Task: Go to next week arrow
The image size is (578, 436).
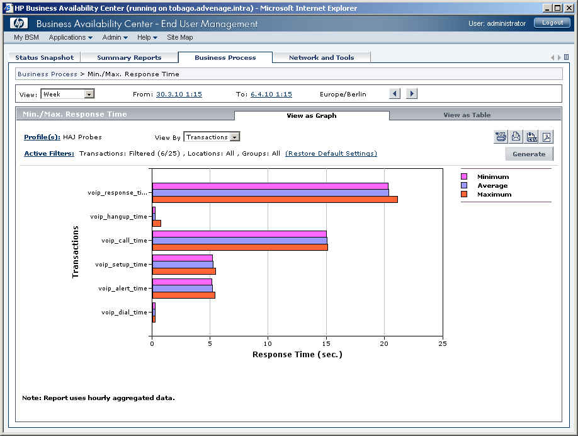Action: tap(412, 94)
